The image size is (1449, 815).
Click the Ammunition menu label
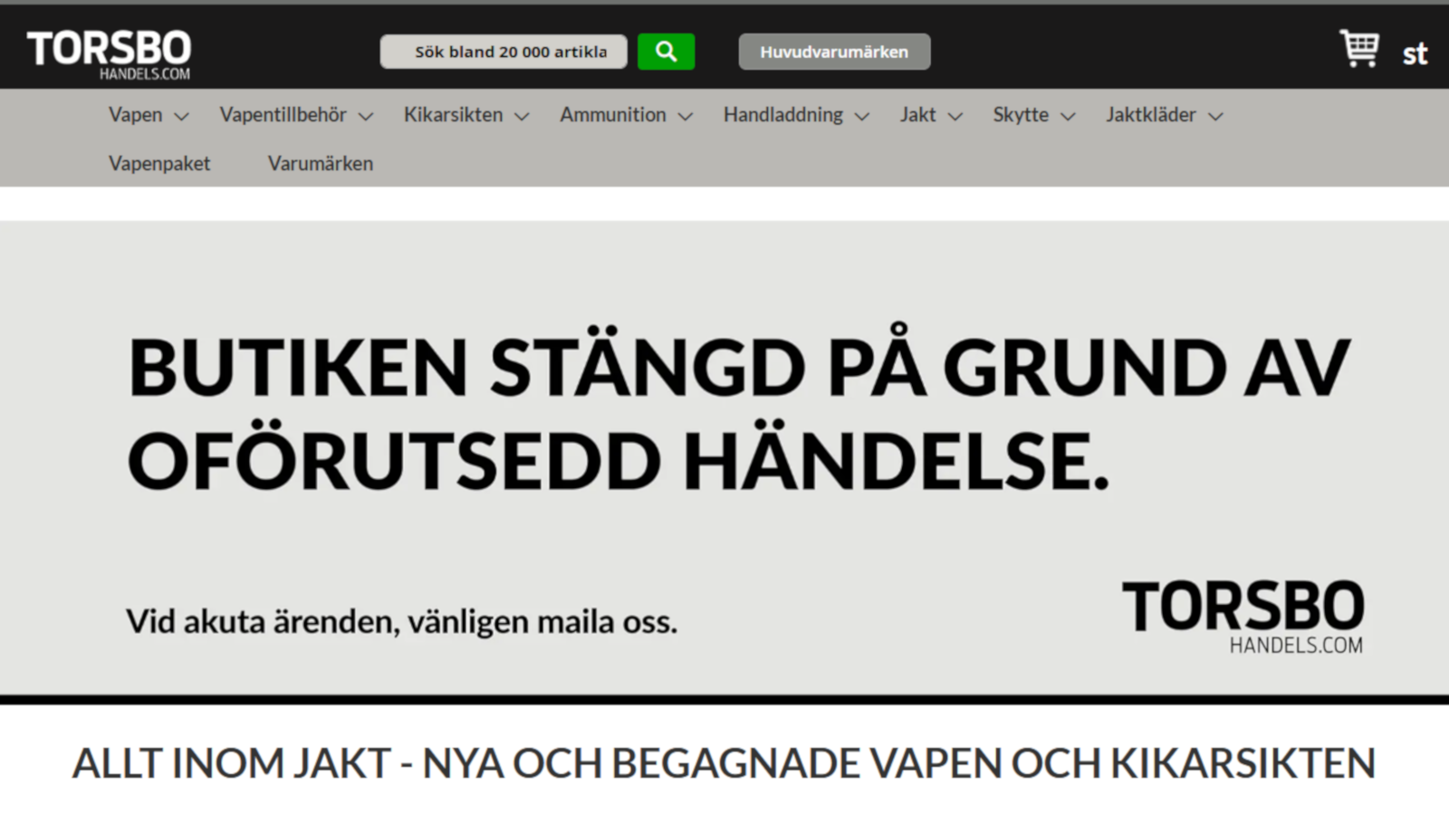coord(613,115)
